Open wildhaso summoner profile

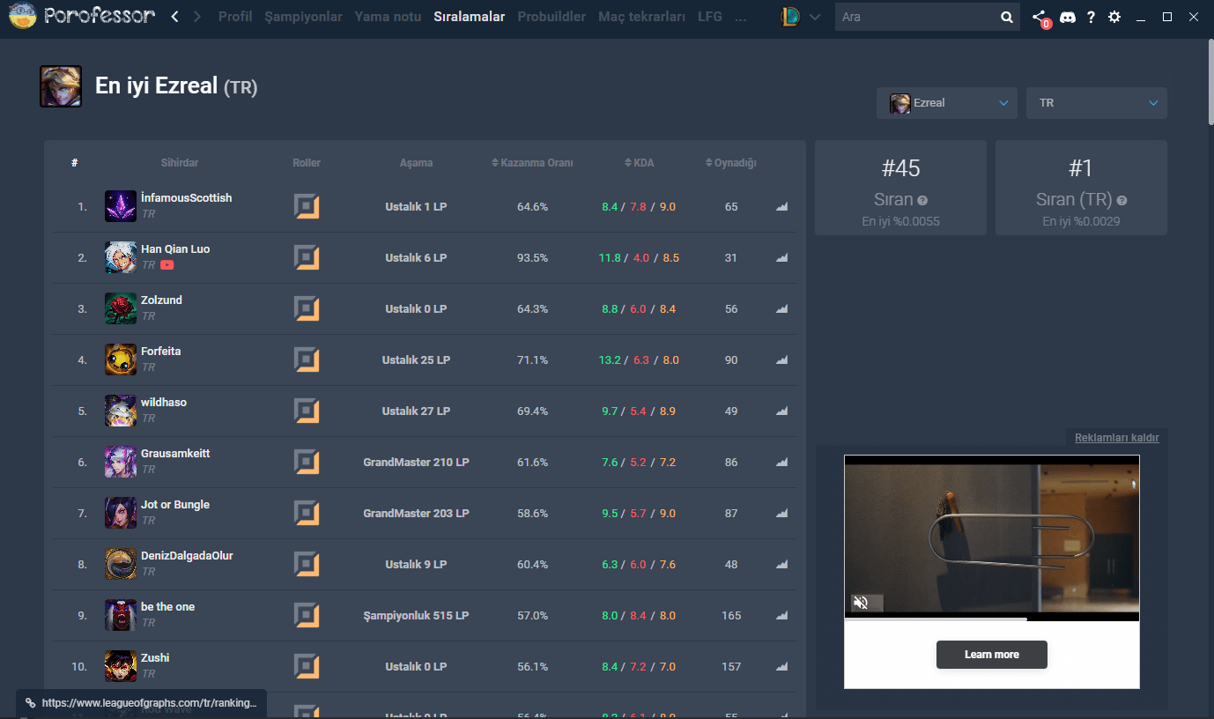(164, 403)
